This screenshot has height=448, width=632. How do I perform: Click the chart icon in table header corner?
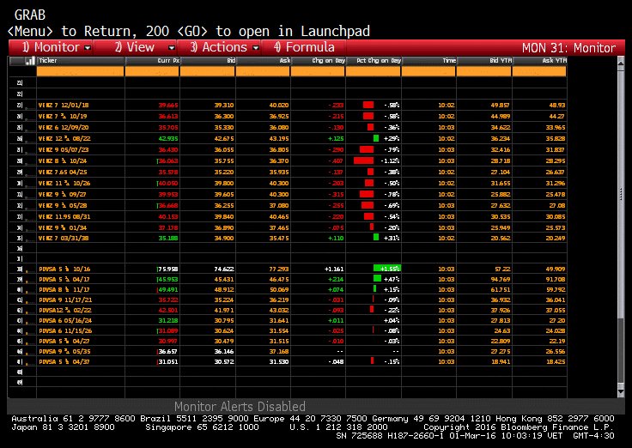click(x=30, y=61)
